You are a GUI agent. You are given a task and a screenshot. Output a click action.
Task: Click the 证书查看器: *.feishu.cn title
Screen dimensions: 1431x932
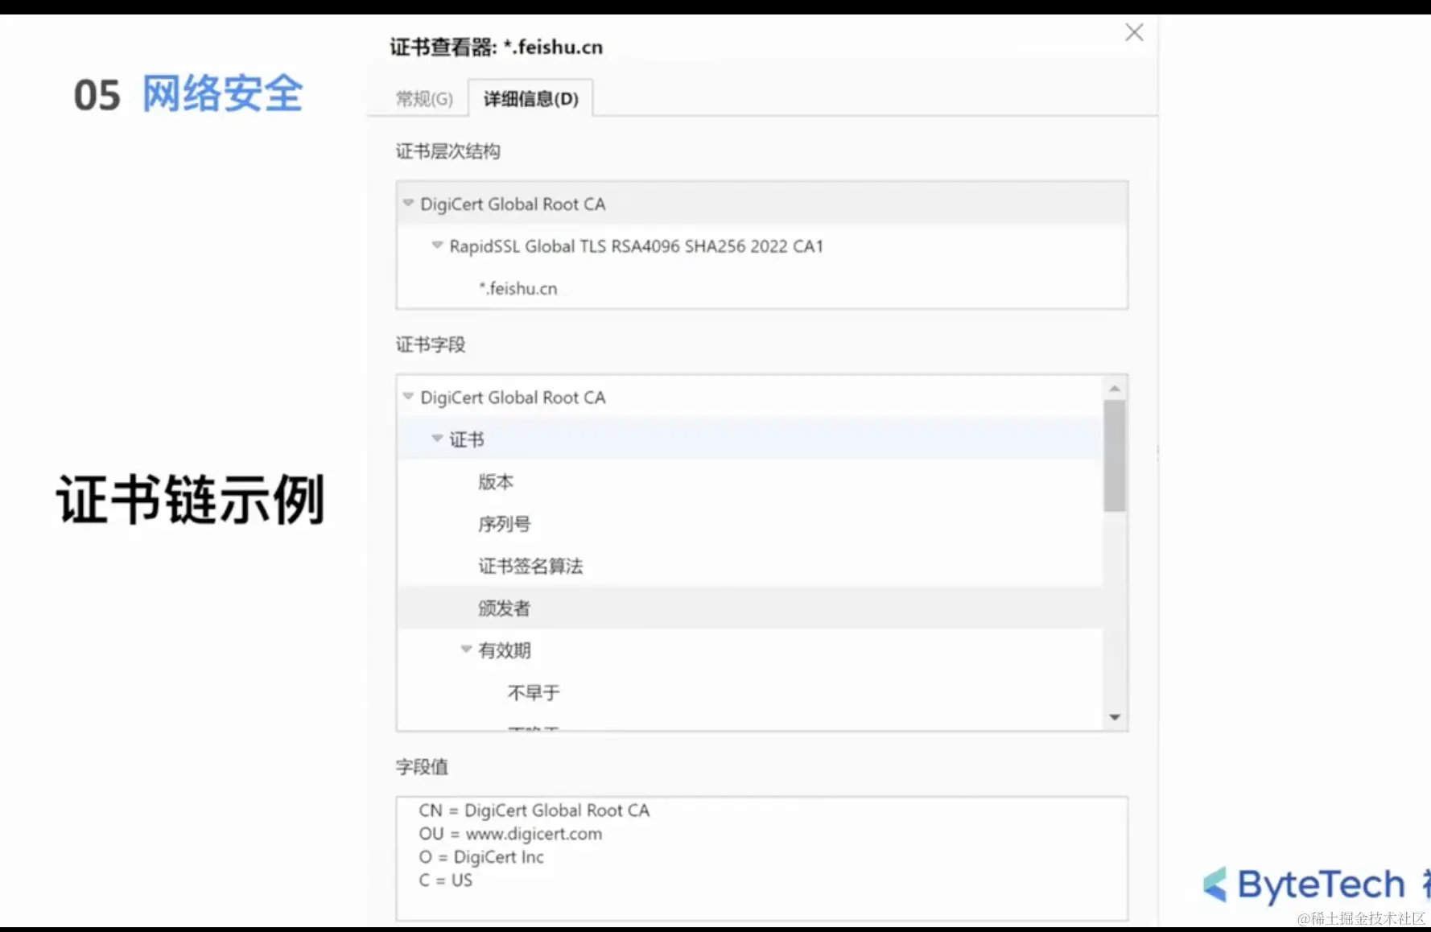(496, 47)
